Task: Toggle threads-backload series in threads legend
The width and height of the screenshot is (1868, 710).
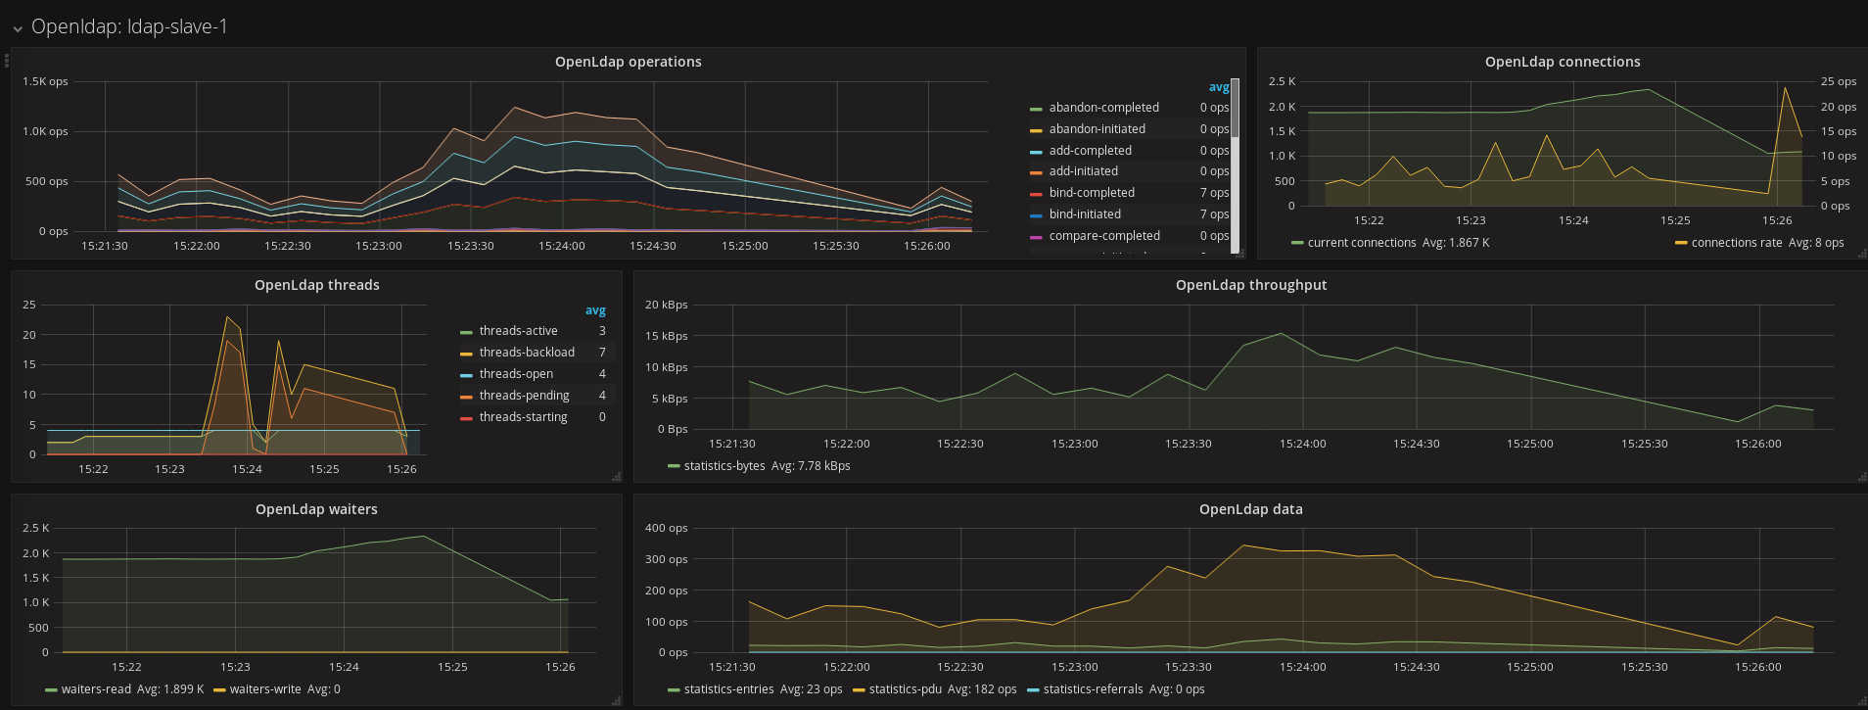Action: pyautogui.click(x=527, y=353)
